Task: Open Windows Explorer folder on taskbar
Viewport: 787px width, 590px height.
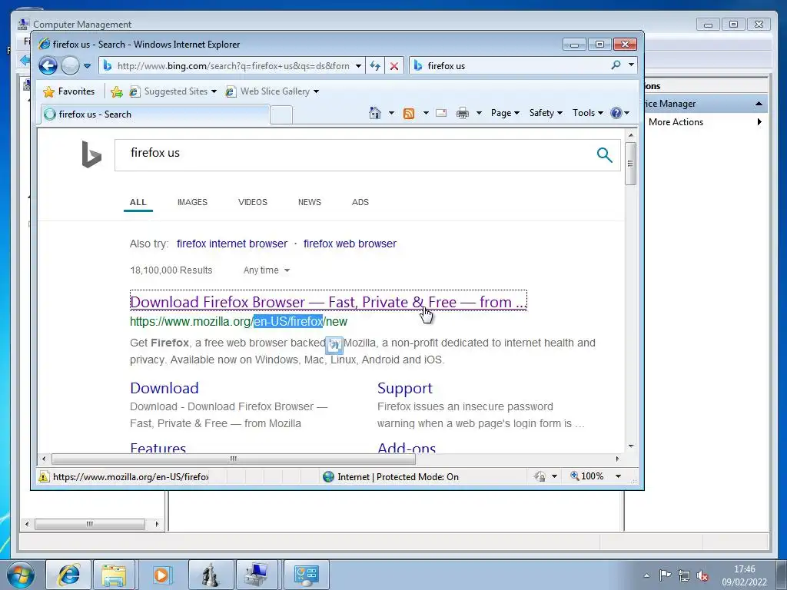Action: pyautogui.click(x=114, y=575)
